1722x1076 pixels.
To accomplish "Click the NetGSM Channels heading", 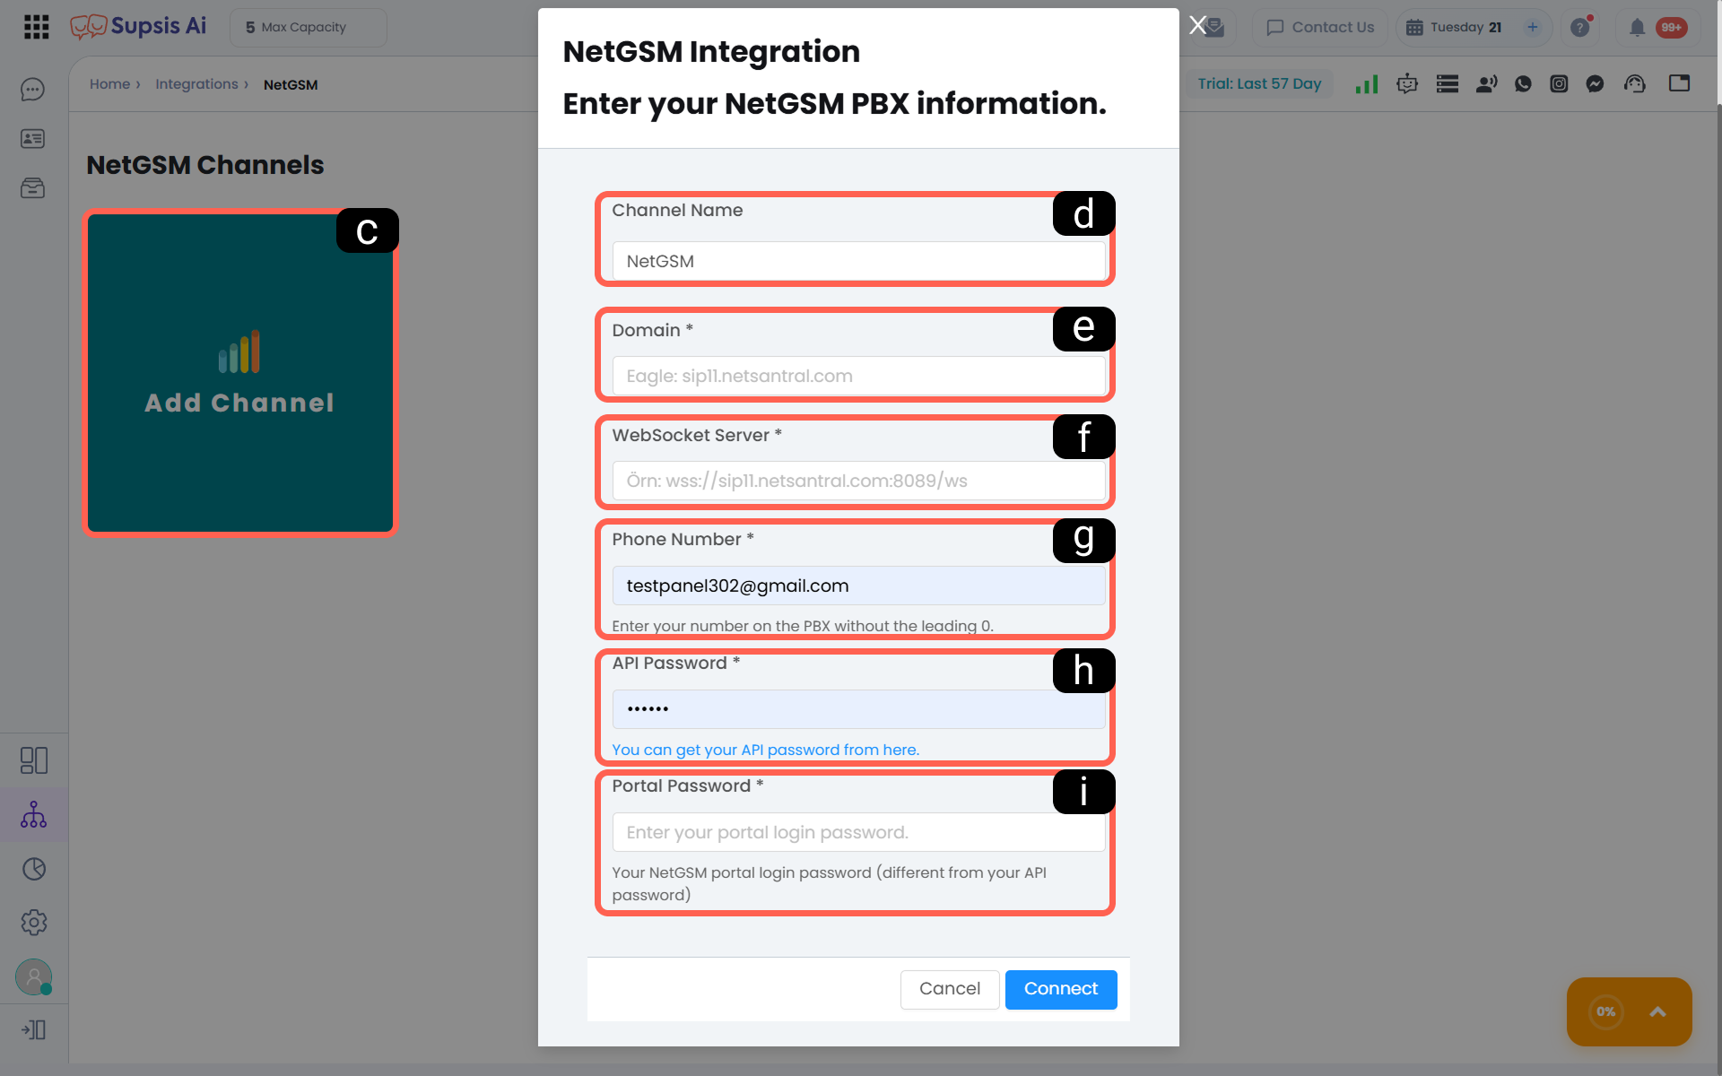I will click(x=205, y=165).
